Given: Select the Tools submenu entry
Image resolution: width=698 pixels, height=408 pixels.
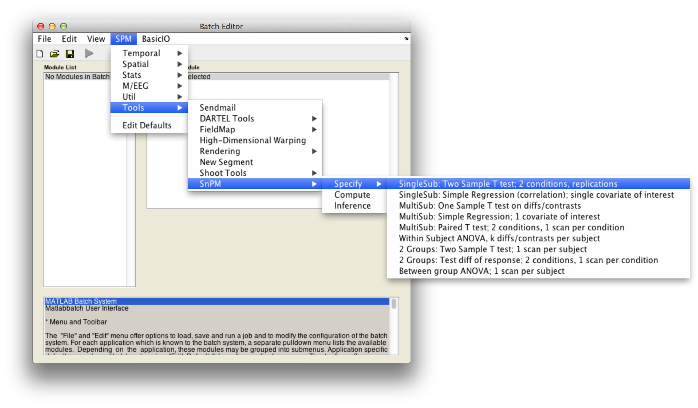Looking at the screenshot, I should pos(149,108).
